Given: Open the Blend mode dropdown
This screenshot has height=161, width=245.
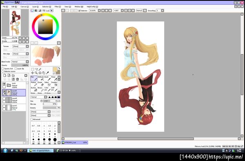Looking at the screenshot, I should click(x=20, y=62).
